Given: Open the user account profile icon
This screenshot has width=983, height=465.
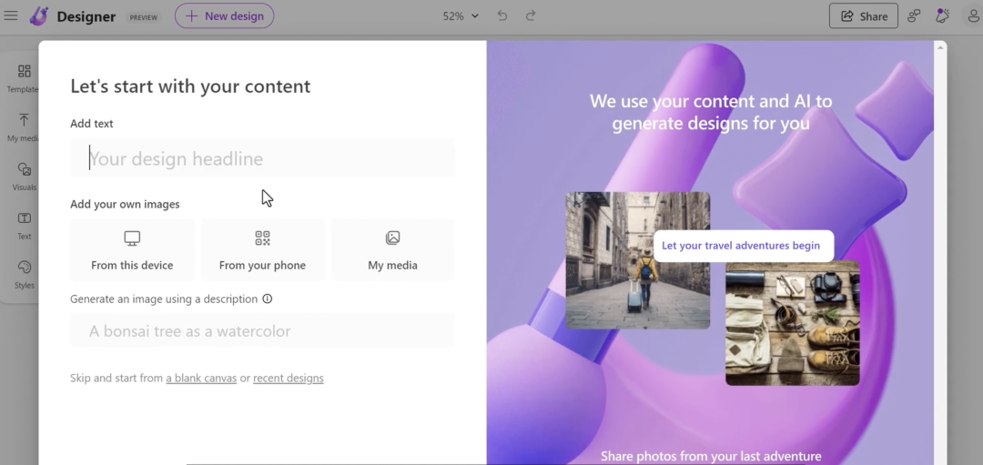Looking at the screenshot, I should pos(974,16).
